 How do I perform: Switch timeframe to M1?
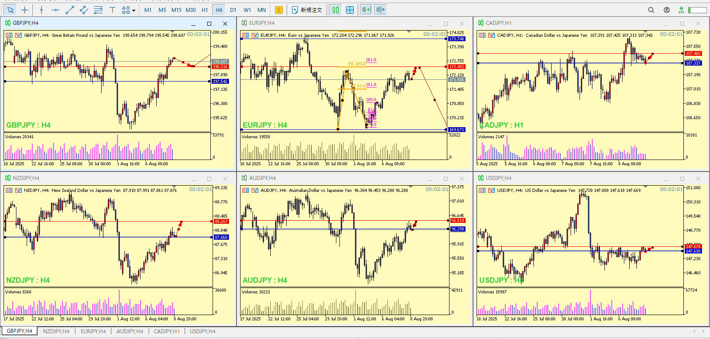tap(148, 10)
